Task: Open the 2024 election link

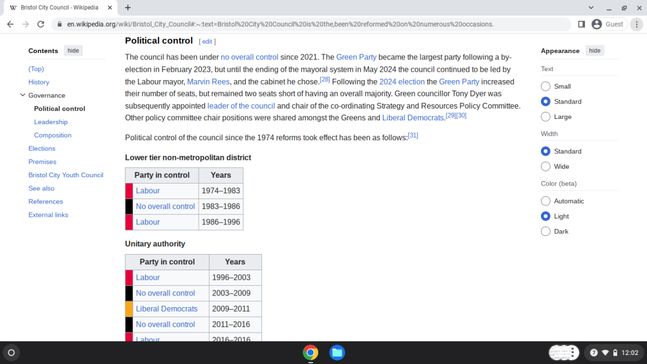Action: pyautogui.click(x=402, y=81)
